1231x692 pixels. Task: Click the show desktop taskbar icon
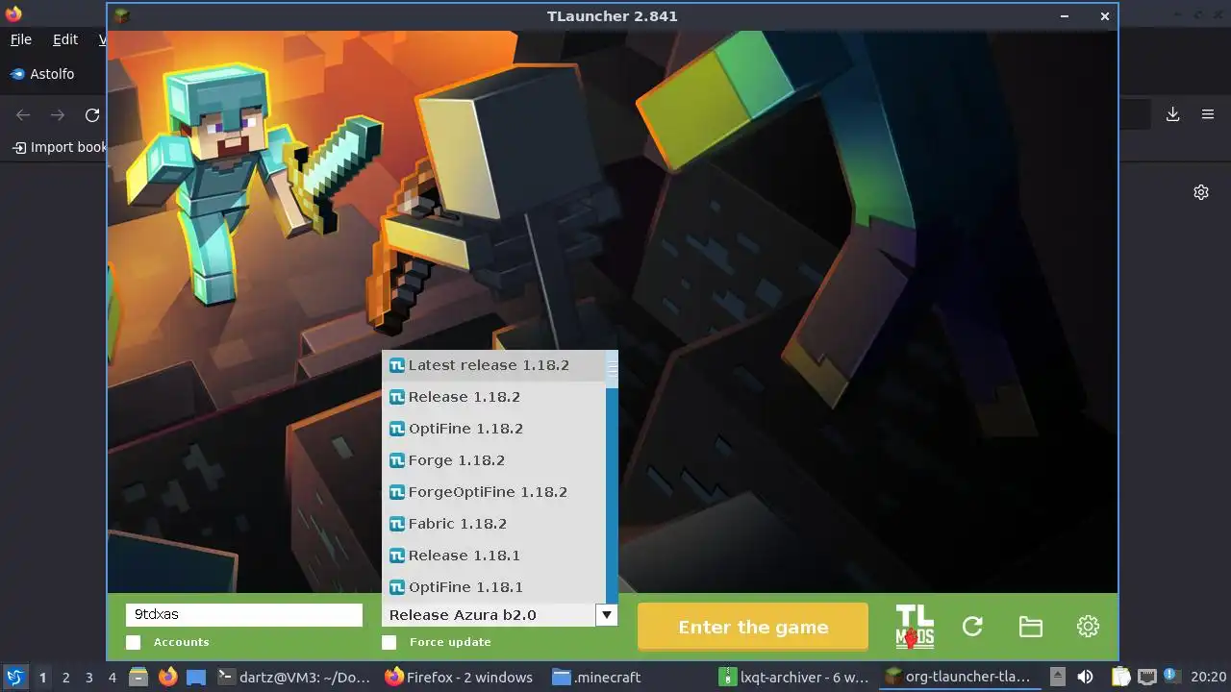196,677
